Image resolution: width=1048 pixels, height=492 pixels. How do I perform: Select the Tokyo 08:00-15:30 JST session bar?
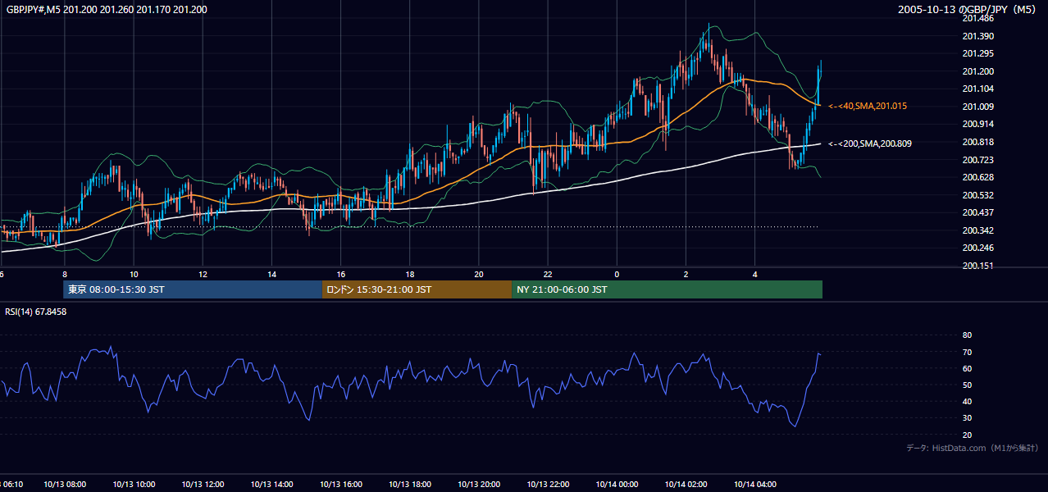tap(193, 289)
